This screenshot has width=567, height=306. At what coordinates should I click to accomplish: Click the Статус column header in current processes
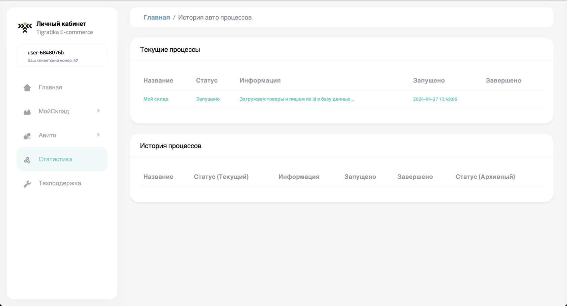pyautogui.click(x=207, y=80)
